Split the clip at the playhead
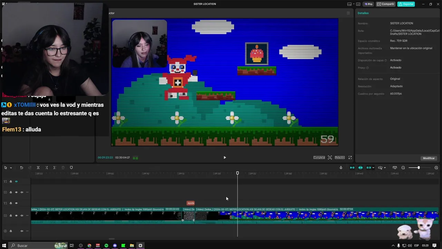The image size is (442, 249). point(38,168)
